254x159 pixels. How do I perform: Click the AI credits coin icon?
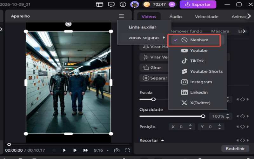pos(147,4)
